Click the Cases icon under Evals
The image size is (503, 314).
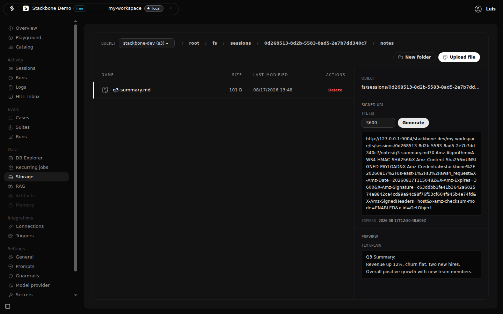tap(10, 118)
